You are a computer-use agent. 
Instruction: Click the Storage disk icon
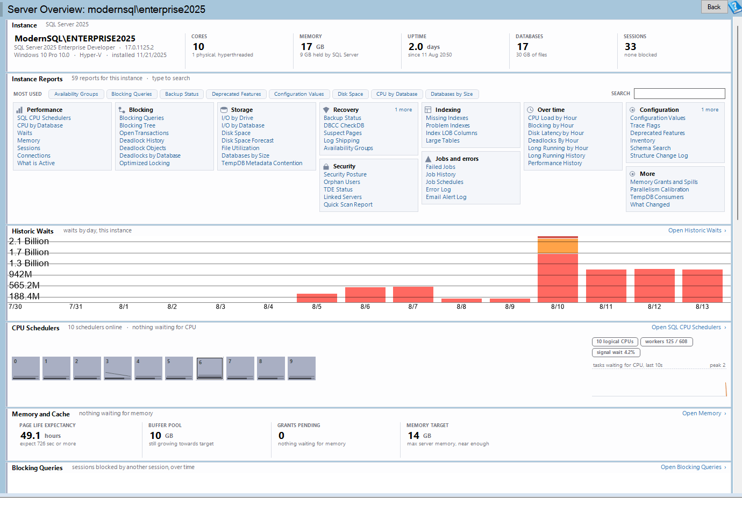click(x=224, y=110)
